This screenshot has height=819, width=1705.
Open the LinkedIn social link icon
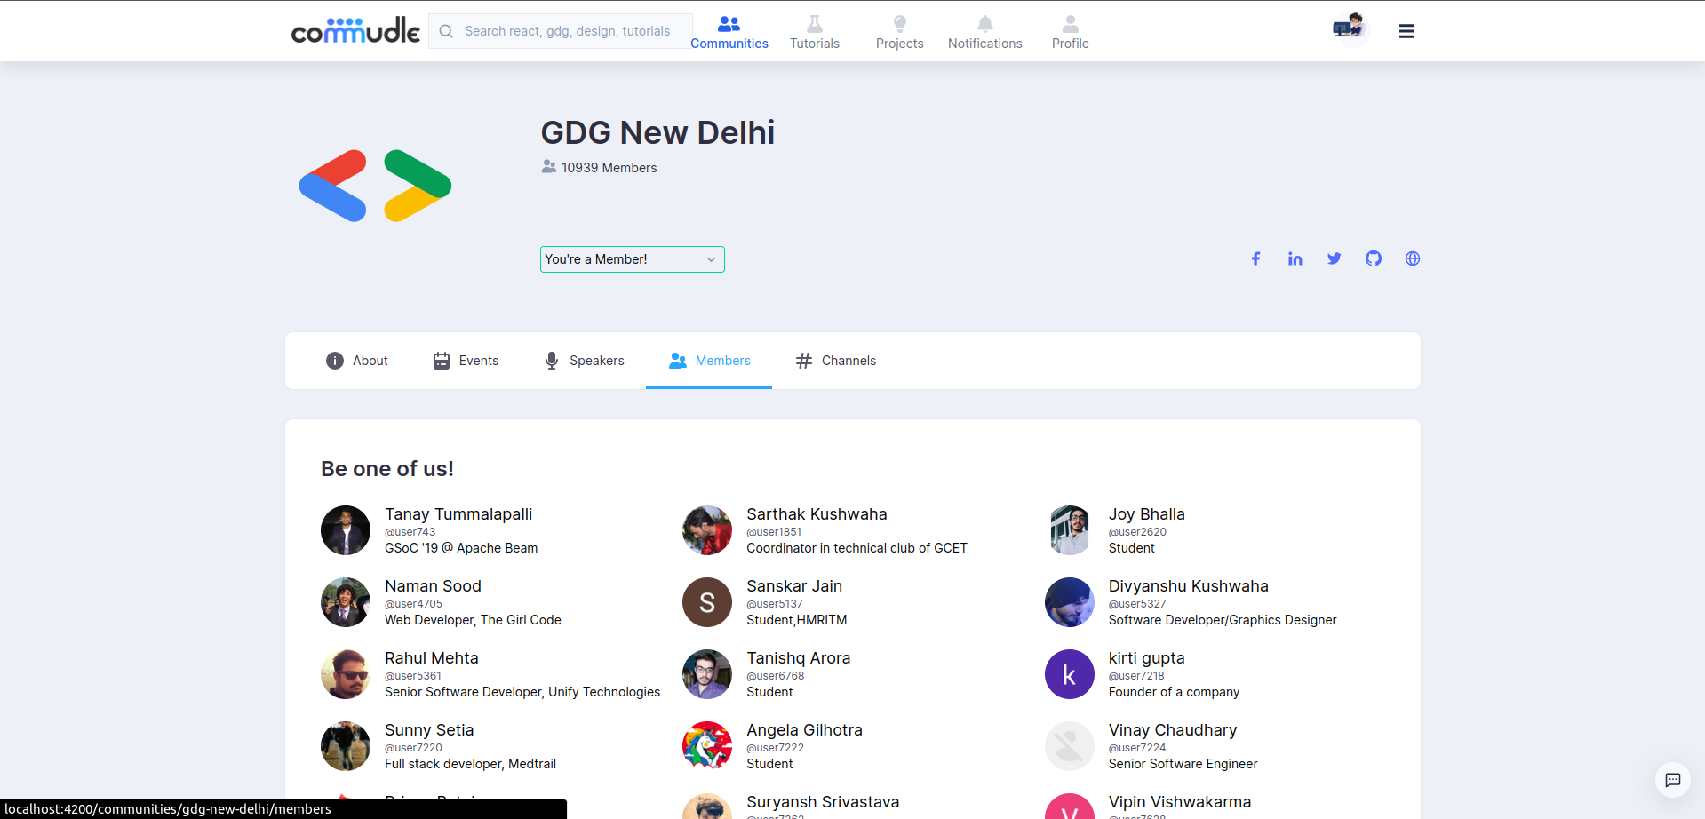(x=1295, y=258)
